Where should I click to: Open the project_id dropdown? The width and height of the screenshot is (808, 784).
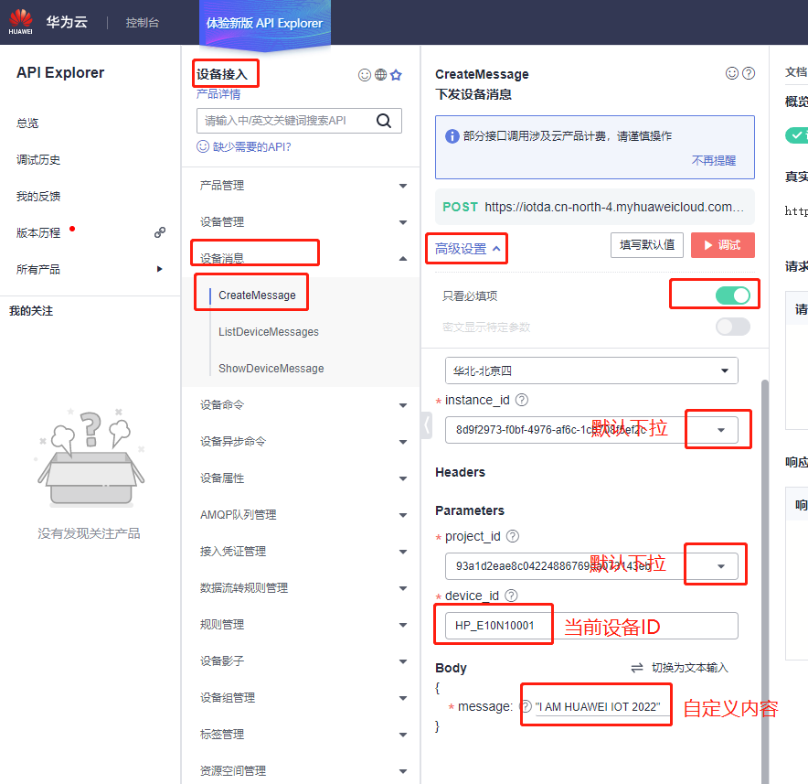pyautogui.click(x=721, y=566)
